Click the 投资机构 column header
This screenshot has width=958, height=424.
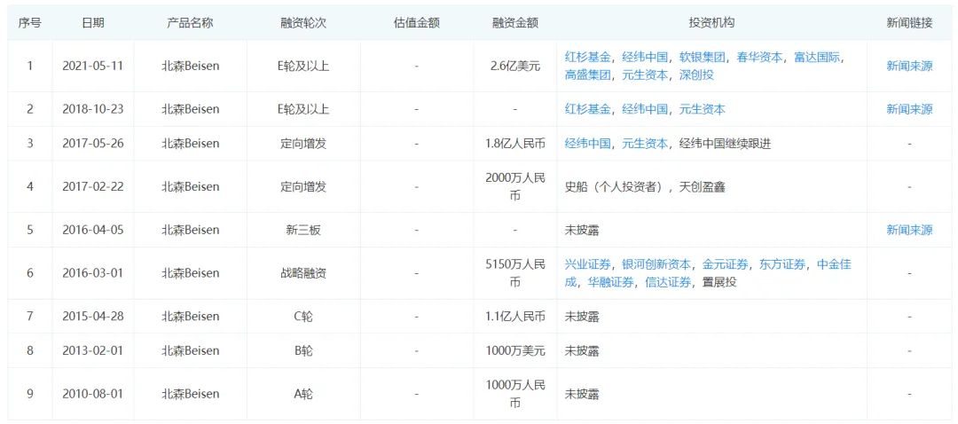pos(711,23)
